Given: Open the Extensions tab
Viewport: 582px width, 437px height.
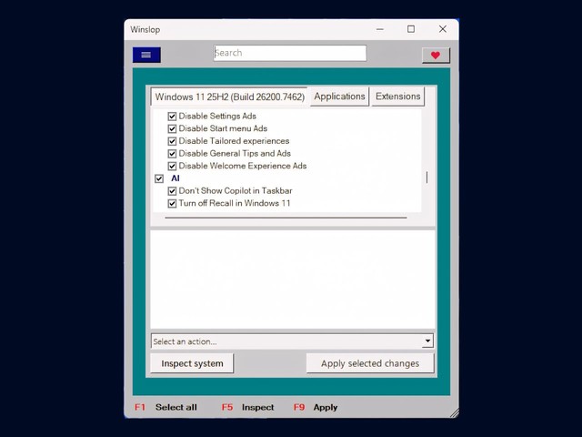Looking at the screenshot, I should [398, 97].
